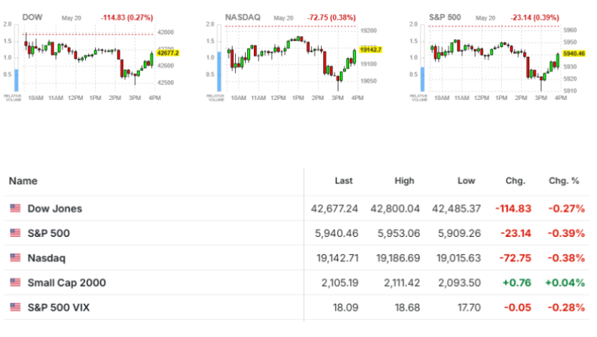Sort table by Chg. % column header
Screen dimensions: 597x337
(x=564, y=181)
